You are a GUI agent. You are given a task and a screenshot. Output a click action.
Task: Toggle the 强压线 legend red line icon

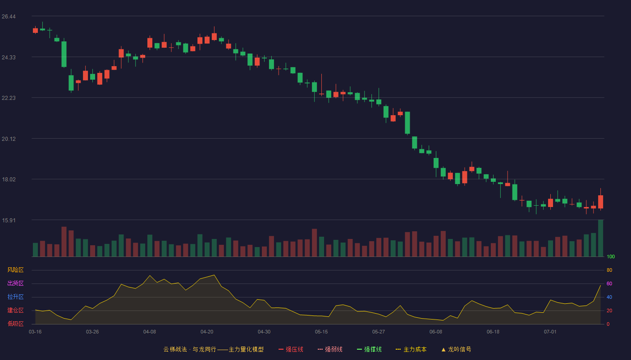click(x=281, y=350)
